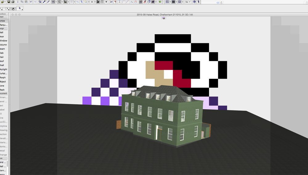
Task: Select the Shell tool in Toolbox
Action: (4, 65)
